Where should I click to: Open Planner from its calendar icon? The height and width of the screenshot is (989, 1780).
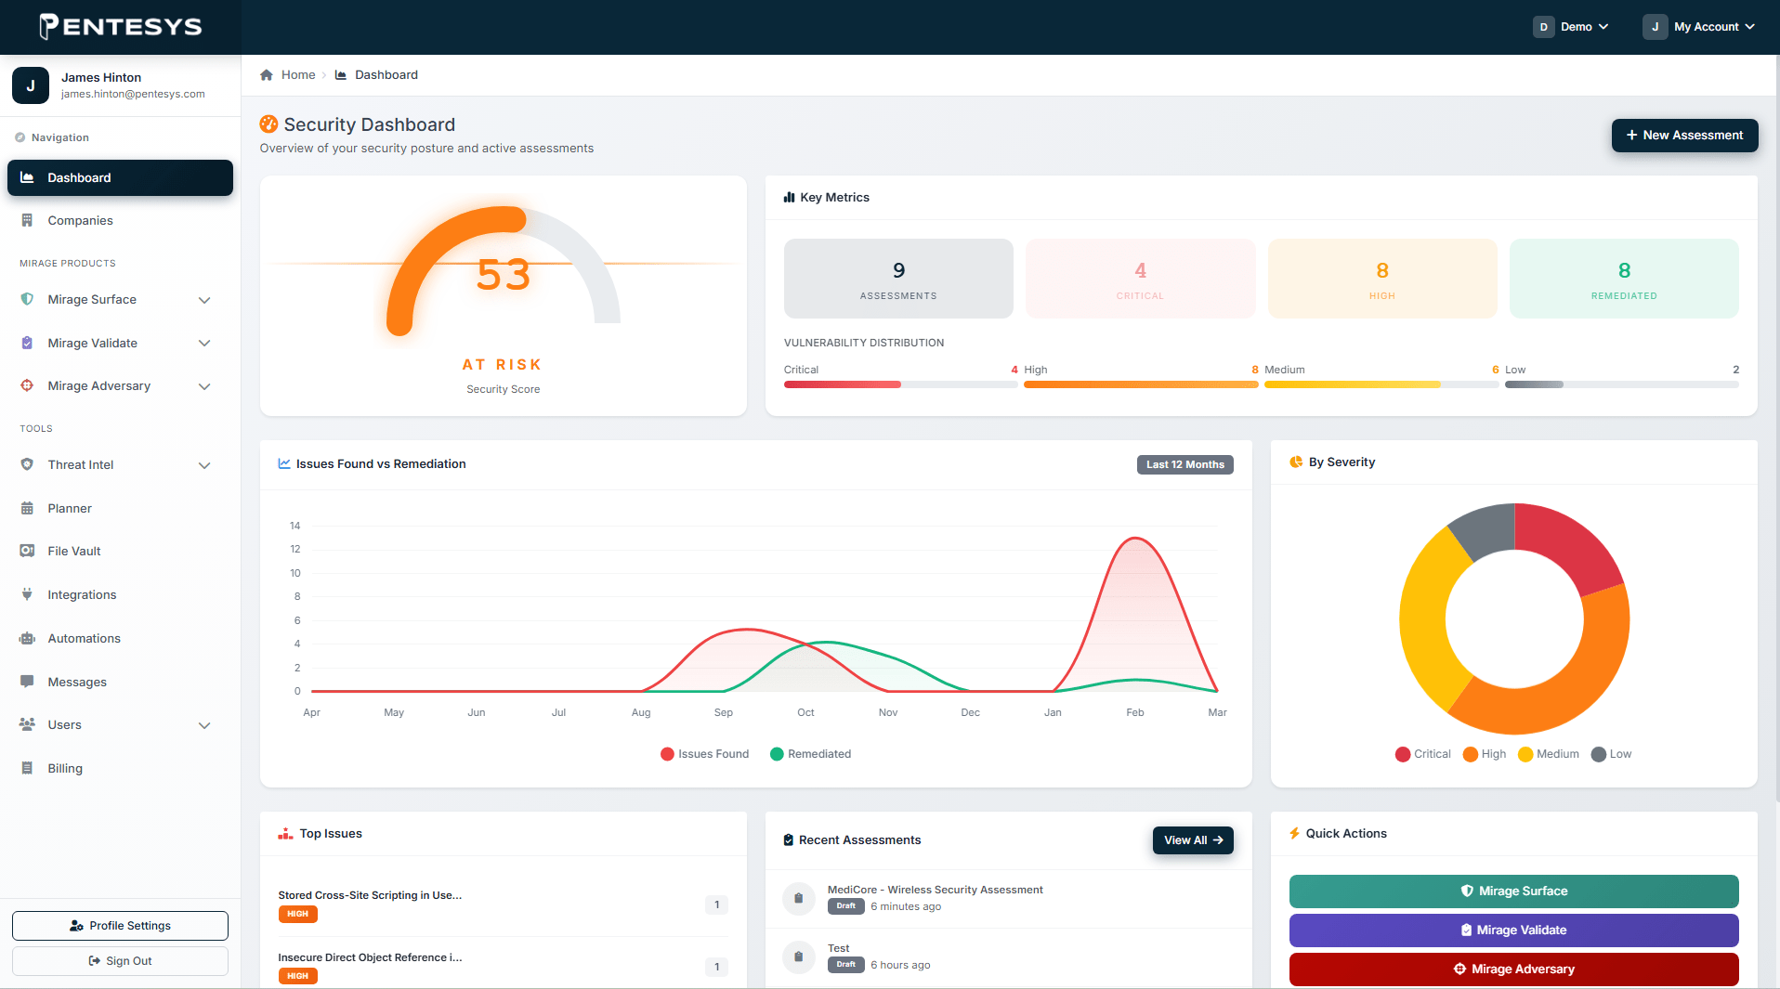coord(27,508)
